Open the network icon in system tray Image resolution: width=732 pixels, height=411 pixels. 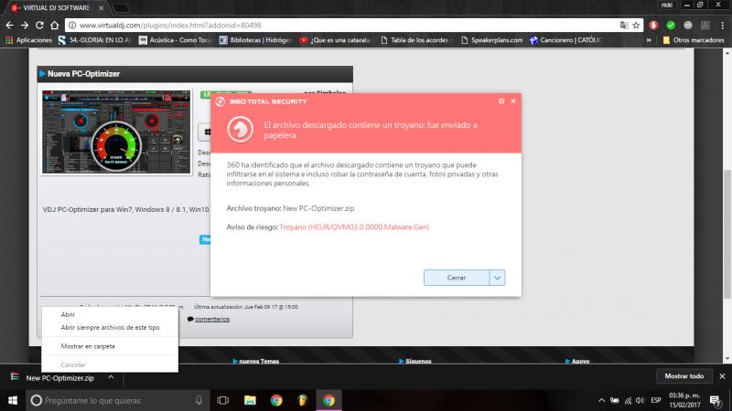pos(628,400)
